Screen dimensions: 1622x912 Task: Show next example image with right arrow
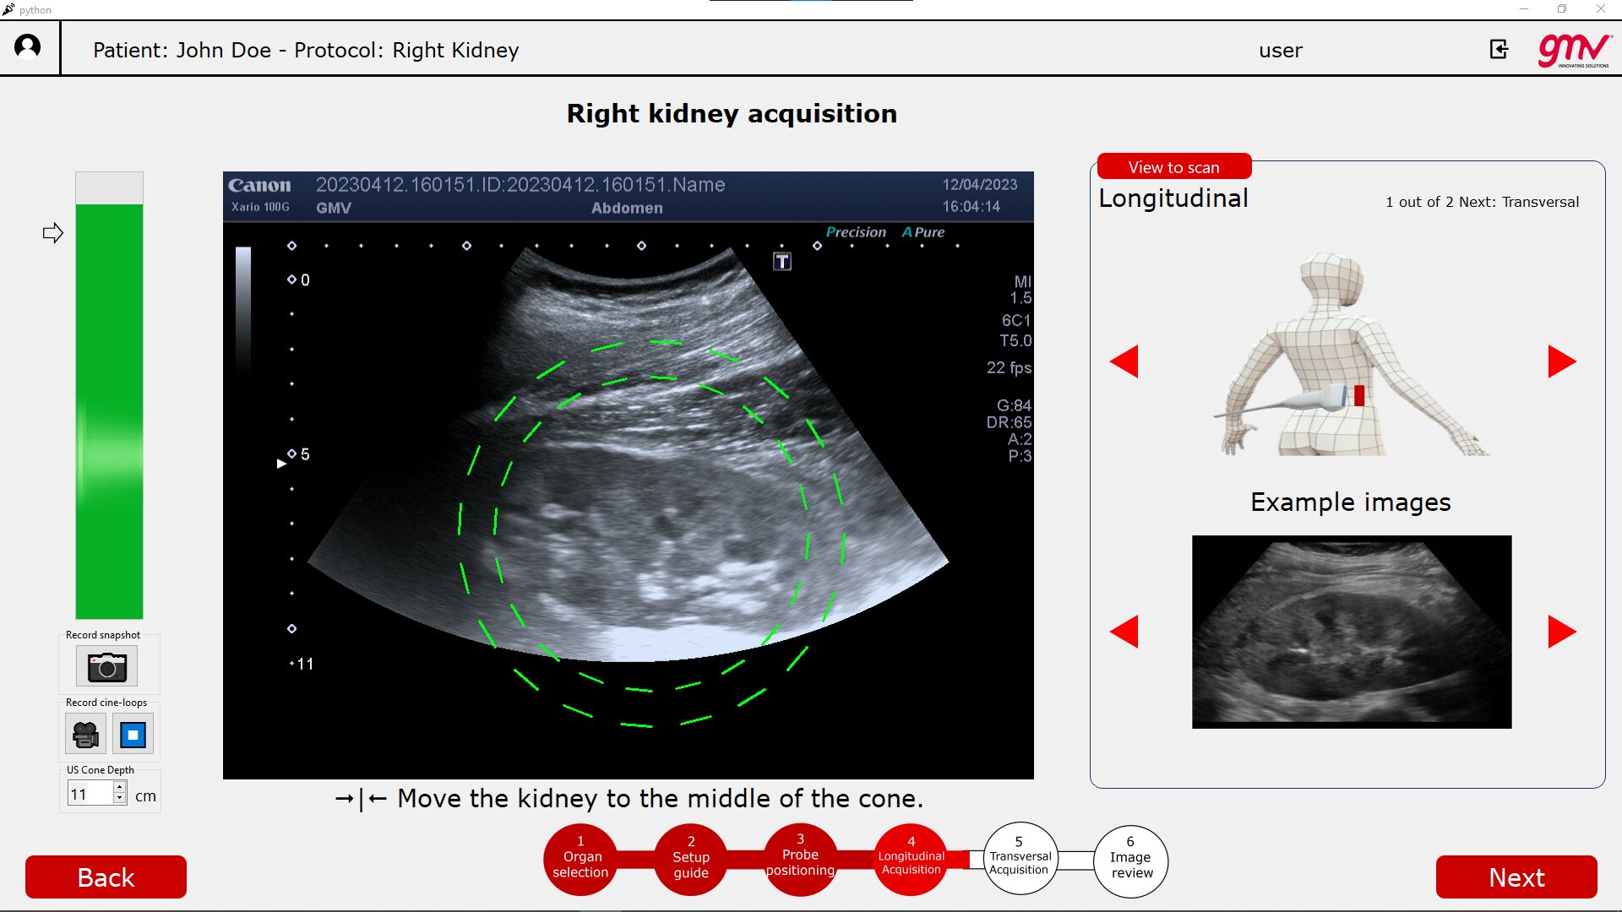coord(1562,632)
